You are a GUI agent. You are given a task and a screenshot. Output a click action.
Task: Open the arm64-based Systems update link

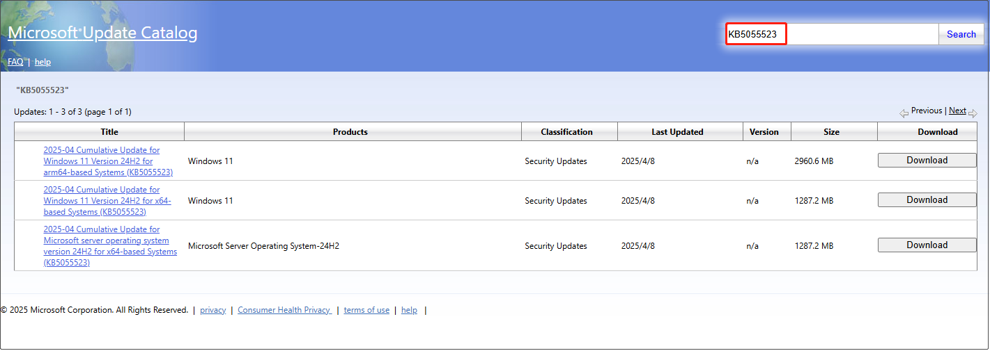pos(108,161)
